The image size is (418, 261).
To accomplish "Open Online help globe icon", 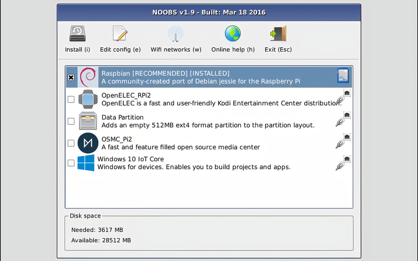I will (x=233, y=34).
